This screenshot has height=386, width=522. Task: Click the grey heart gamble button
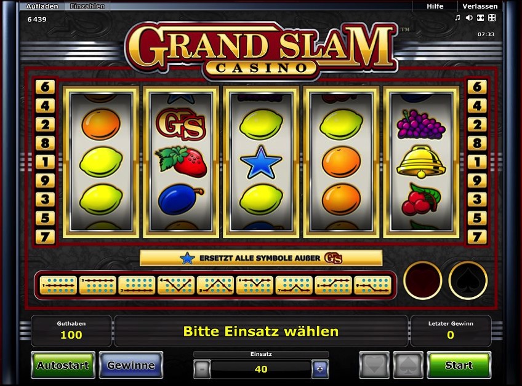[374, 365]
